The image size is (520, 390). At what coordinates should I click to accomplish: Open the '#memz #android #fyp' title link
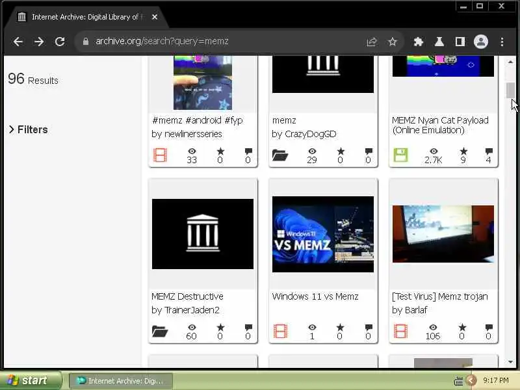click(198, 120)
